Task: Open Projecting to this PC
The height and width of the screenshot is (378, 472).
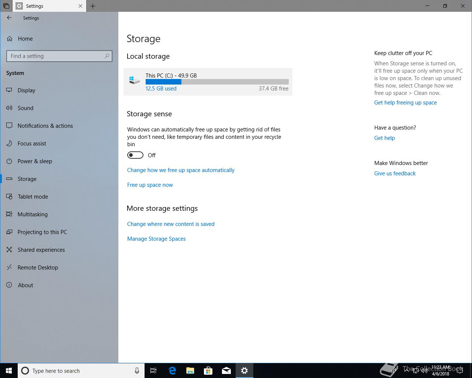Action: coord(59,232)
